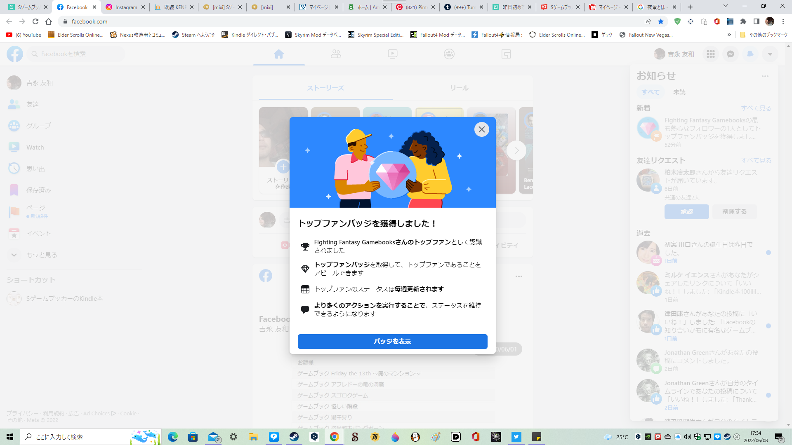Viewport: 792px width, 445px height.
Task: Click the Facebookを検索 search field
Action: point(76,54)
